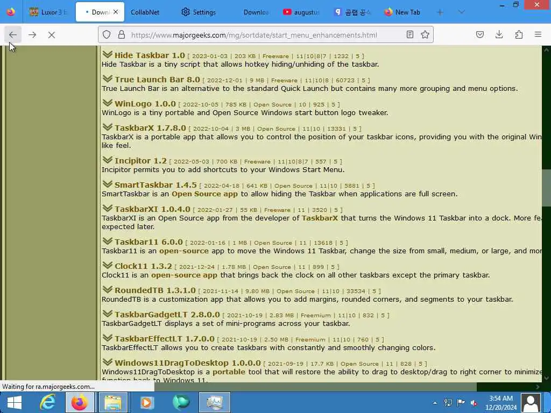Expand details arrow for TaskbarEffectLT 1.7.0.0
Screen dimensions: 551x413
107,338
